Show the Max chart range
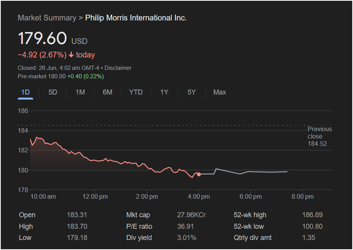The image size is (353, 250). [220, 92]
